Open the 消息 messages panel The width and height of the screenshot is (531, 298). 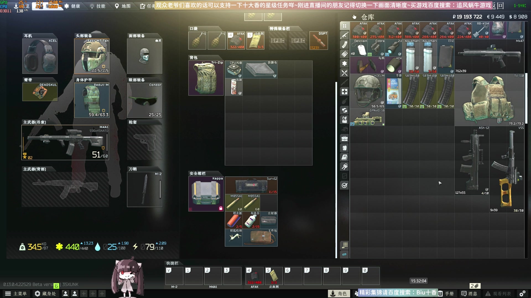click(469, 294)
